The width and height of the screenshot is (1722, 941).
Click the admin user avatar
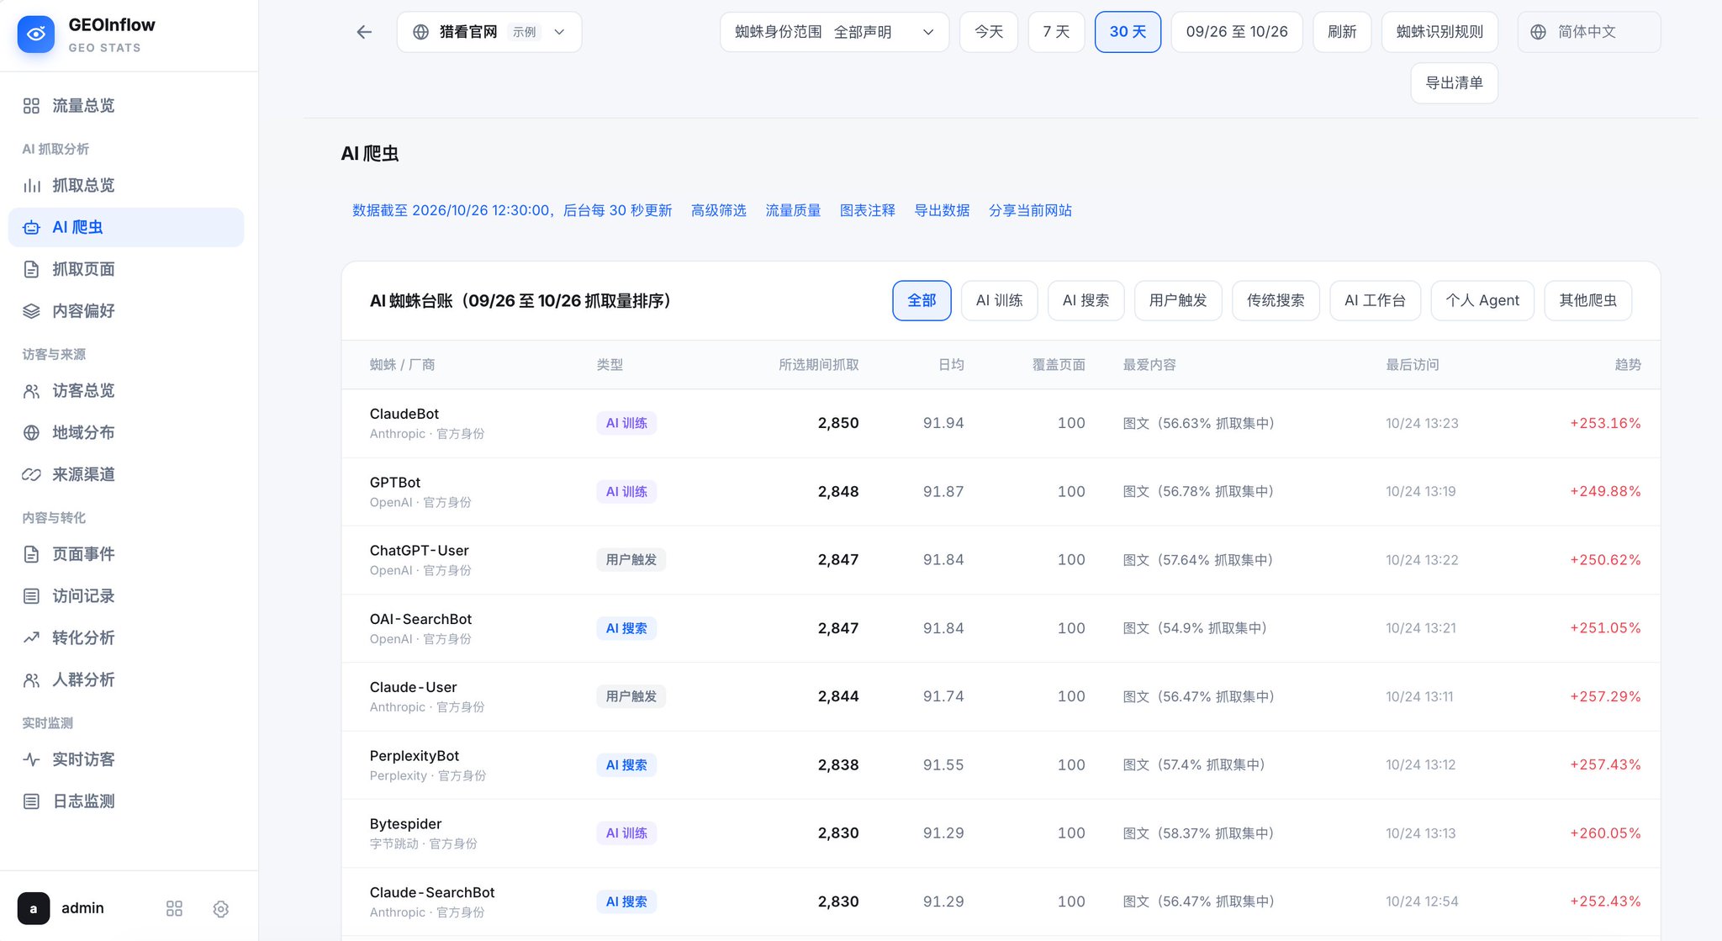pos(34,909)
